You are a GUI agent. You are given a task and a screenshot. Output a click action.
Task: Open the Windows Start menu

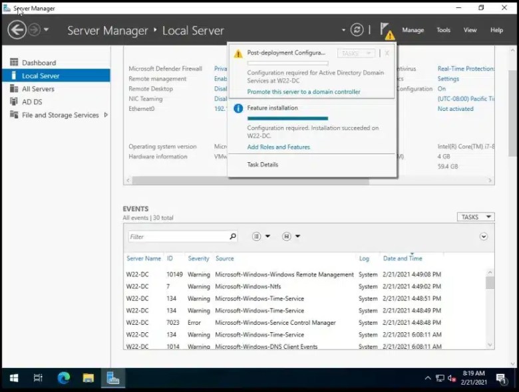14,378
